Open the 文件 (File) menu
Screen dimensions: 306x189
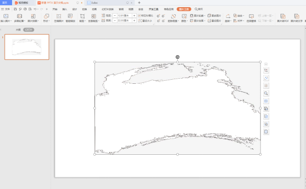(6, 9)
